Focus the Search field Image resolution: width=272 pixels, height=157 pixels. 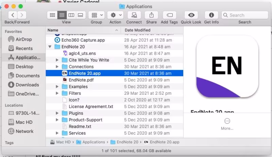click(x=245, y=15)
